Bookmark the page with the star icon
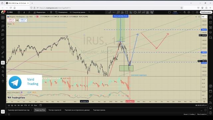 (x=182, y=8)
